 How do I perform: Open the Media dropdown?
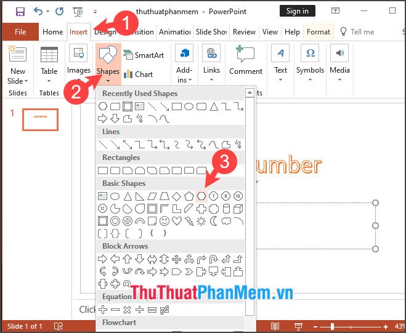(339, 63)
